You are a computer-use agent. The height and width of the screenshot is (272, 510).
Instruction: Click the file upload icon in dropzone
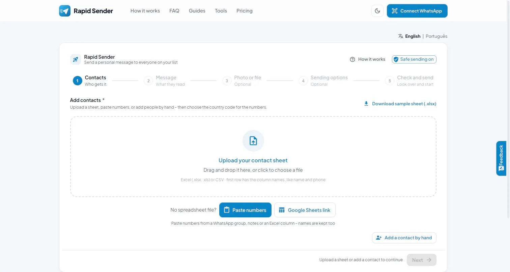click(253, 141)
